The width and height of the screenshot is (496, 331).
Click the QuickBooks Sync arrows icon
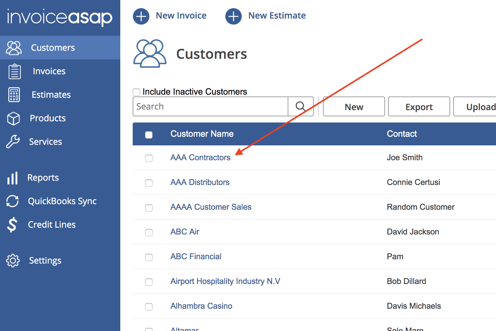pos(12,201)
